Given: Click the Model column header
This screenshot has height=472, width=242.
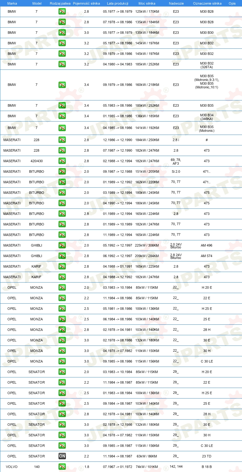Looking at the screenshot, I should click(x=37, y=3).
